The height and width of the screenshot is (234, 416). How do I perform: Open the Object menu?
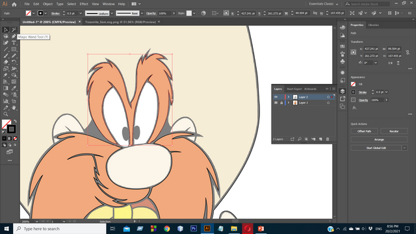click(x=47, y=4)
